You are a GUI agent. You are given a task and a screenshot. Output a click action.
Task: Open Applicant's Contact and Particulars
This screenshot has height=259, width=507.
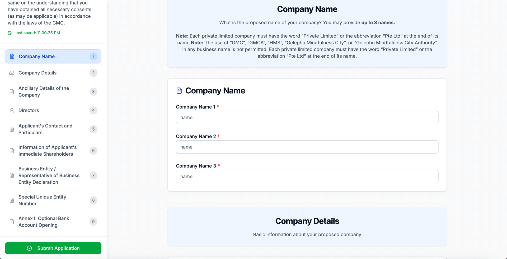point(45,129)
